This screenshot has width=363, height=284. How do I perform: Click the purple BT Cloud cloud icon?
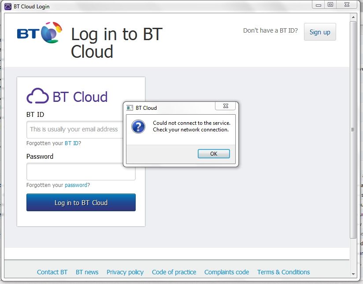pyautogui.click(x=37, y=96)
